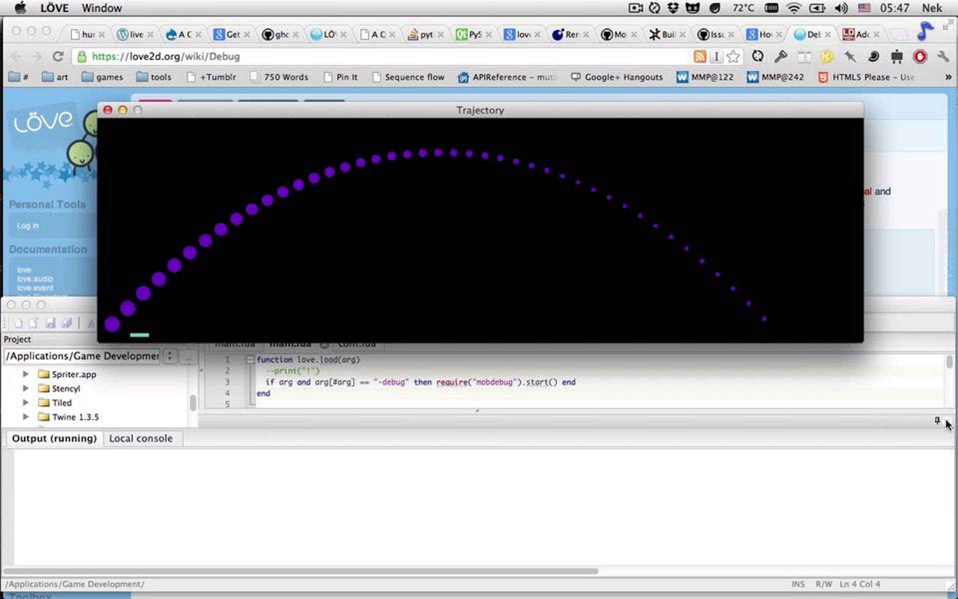958x599 pixels.
Task: Open the love.audio documentation link
Action: click(35, 279)
